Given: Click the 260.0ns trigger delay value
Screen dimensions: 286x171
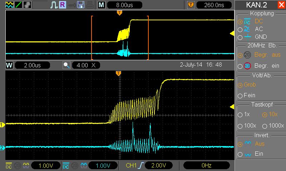Looking at the screenshot, I should pos(214,5).
